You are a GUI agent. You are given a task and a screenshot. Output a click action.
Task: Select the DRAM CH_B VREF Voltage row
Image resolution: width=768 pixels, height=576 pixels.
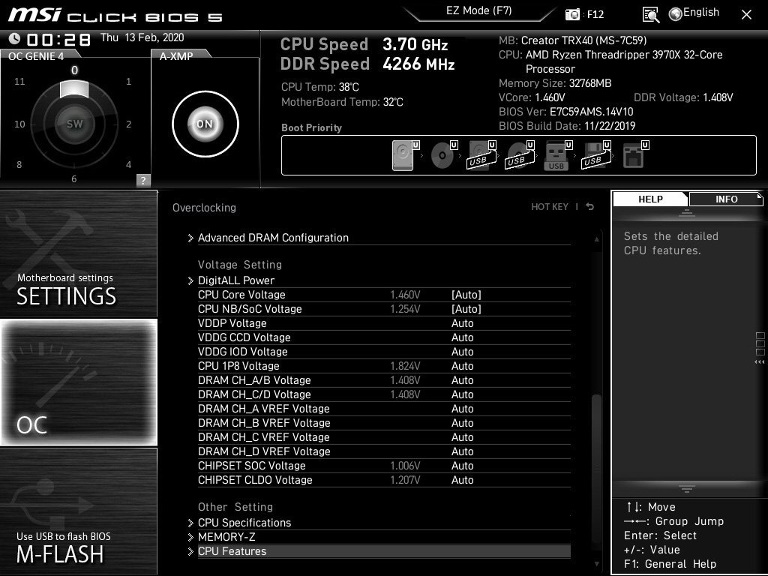[384, 423]
